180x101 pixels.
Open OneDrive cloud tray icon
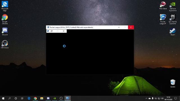click(x=150, y=98)
